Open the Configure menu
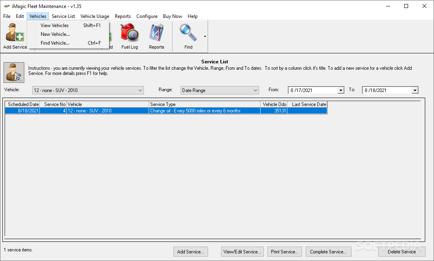Viewport: 434px width, 261px height. (x=147, y=16)
